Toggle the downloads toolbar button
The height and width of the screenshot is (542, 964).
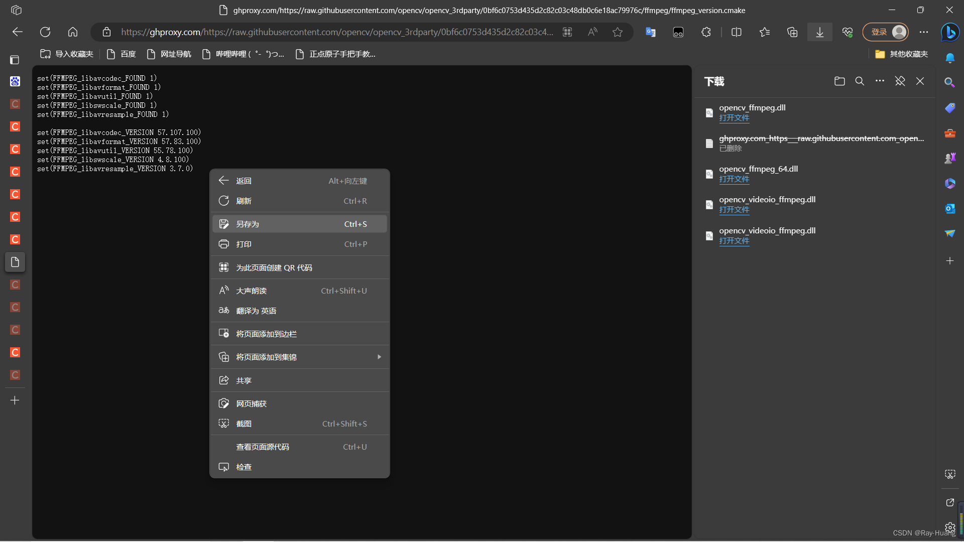coord(820,32)
